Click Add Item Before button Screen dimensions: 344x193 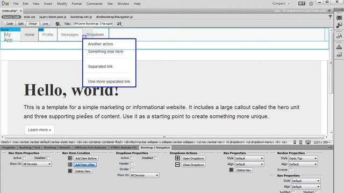[x=86, y=158]
